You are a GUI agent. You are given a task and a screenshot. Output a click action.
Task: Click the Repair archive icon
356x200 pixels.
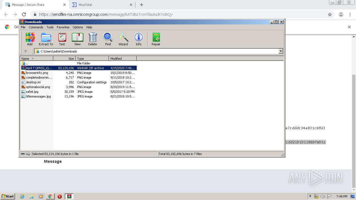tap(156, 39)
